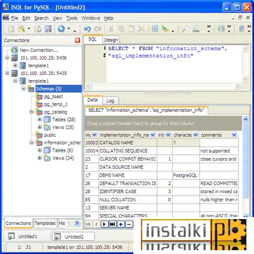
Task: Click the Paste clipboard icon
Action: coord(131,29)
